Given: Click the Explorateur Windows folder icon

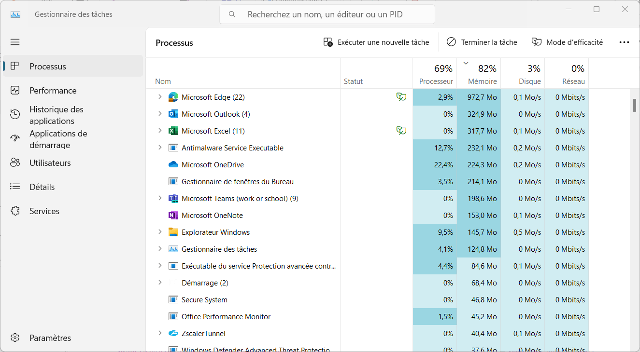Looking at the screenshot, I should [173, 232].
